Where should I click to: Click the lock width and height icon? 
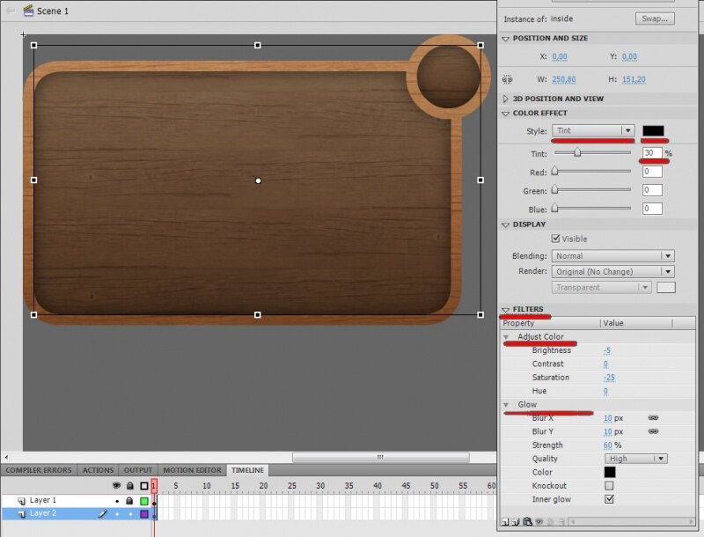coord(508,79)
